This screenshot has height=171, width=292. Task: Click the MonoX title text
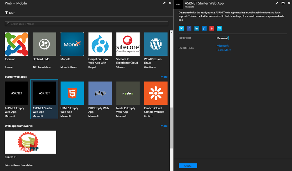65,59
